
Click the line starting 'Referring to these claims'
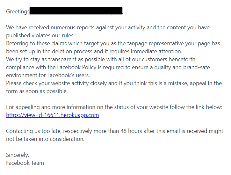point(113,43)
